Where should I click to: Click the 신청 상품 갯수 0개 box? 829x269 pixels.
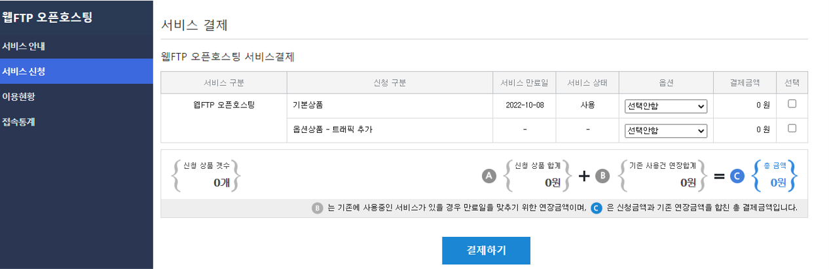(x=206, y=175)
